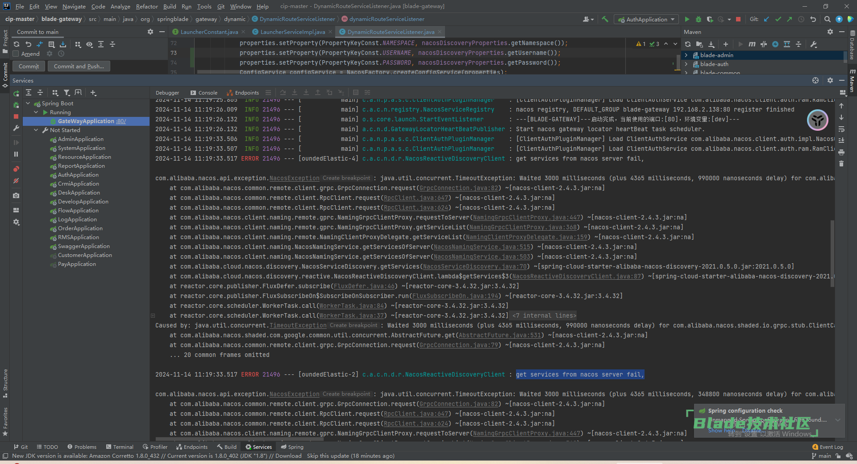Open Commit options gear in Commit to main header

(150, 32)
